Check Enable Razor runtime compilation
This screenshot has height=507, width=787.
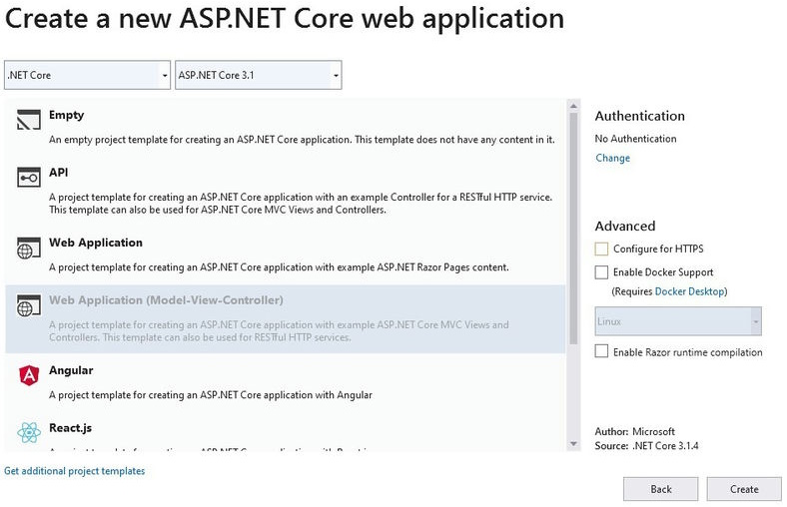(x=601, y=351)
